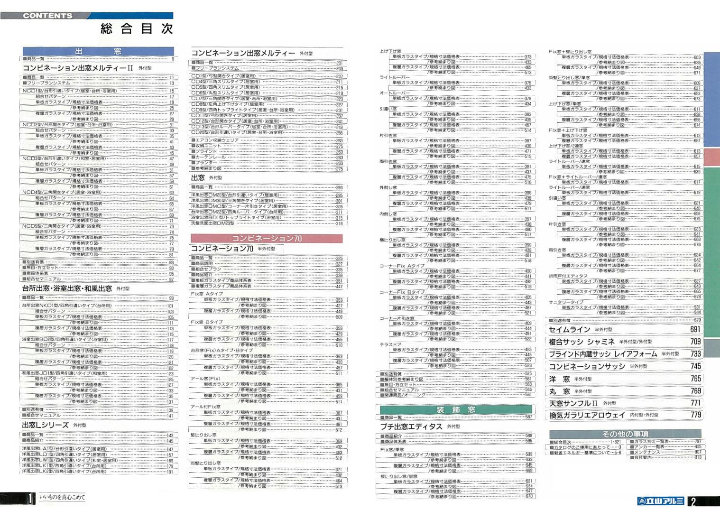720x510 pixels.
Task: Click the コーナーFix Bタイプ subheading
Action: [402, 292]
